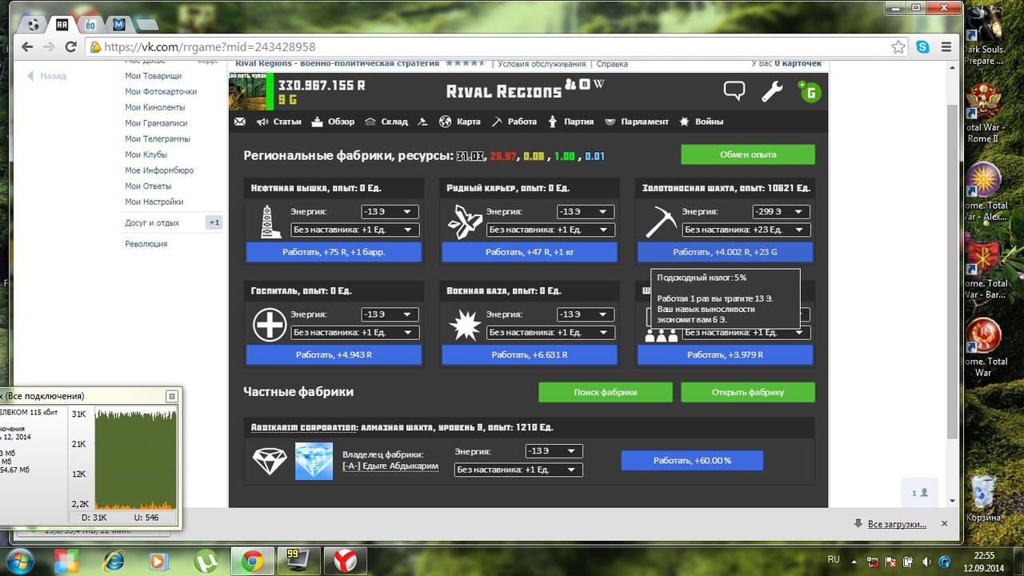Open the energy dropdown for Рудный карьер
Viewport: 1024px width, 576px height.
pyautogui.click(x=586, y=212)
